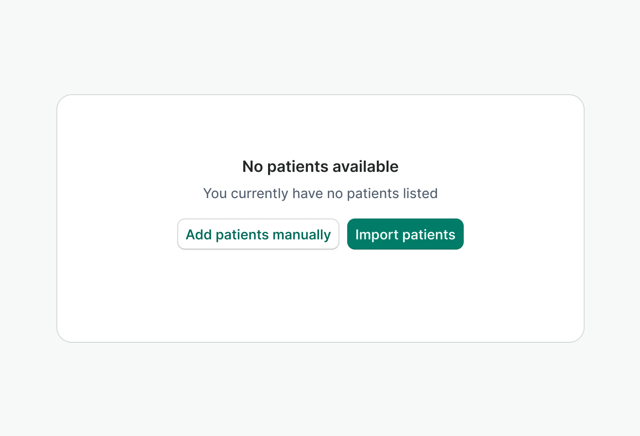Select the 'No patients available' heading
640x436 pixels.
click(320, 167)
